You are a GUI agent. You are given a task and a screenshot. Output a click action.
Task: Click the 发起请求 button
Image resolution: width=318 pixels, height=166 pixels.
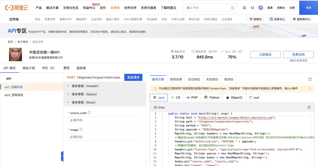133,77
